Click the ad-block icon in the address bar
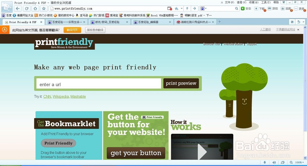Viewport: 307px width, 166px height. pyautogui.click(x=169, y=9)
